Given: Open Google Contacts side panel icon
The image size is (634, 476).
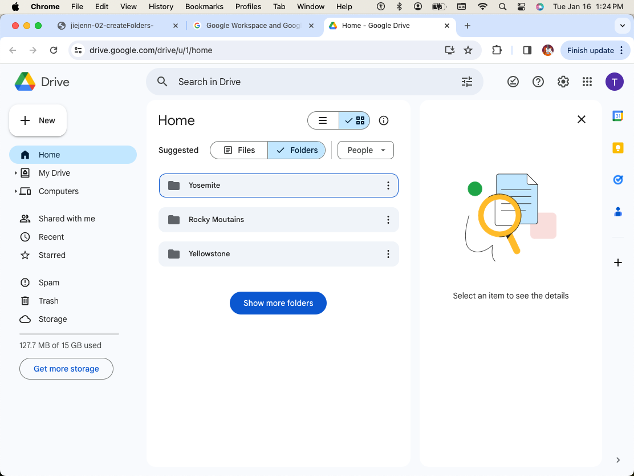Looking at the screenshot, I should tap(617, 212).
